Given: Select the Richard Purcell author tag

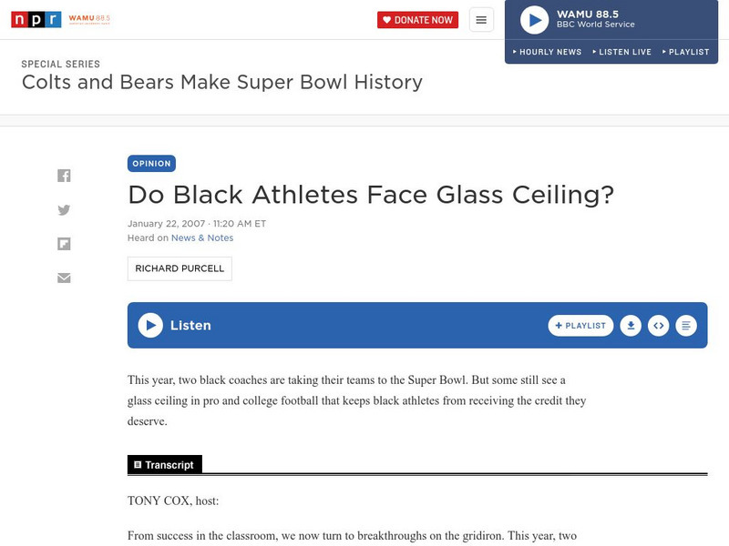Looking at the screenshot, I should (180, 268).
